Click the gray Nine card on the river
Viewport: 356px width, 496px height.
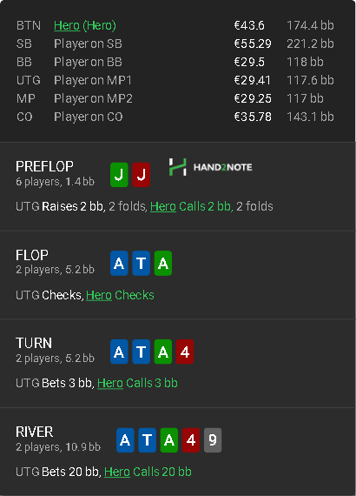tap(213, 440)
